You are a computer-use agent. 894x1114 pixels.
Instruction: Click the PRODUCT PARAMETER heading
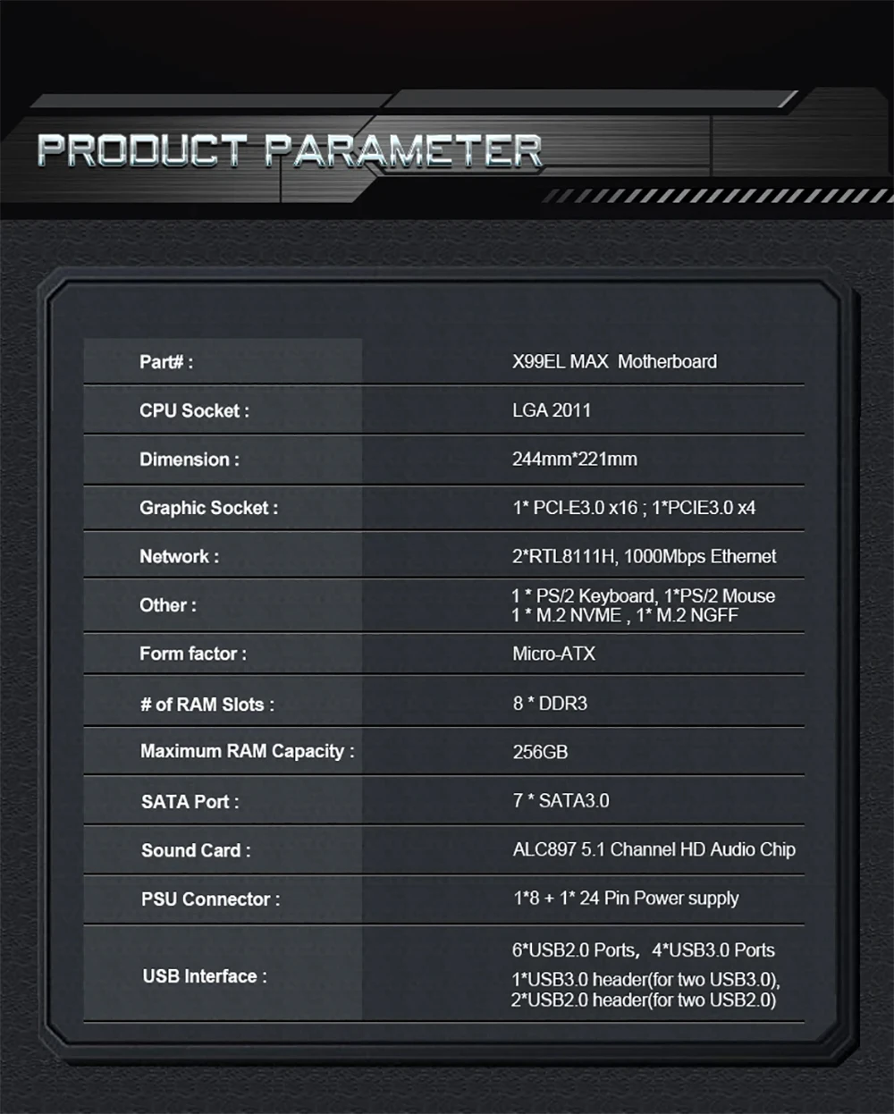pos(290,150)
